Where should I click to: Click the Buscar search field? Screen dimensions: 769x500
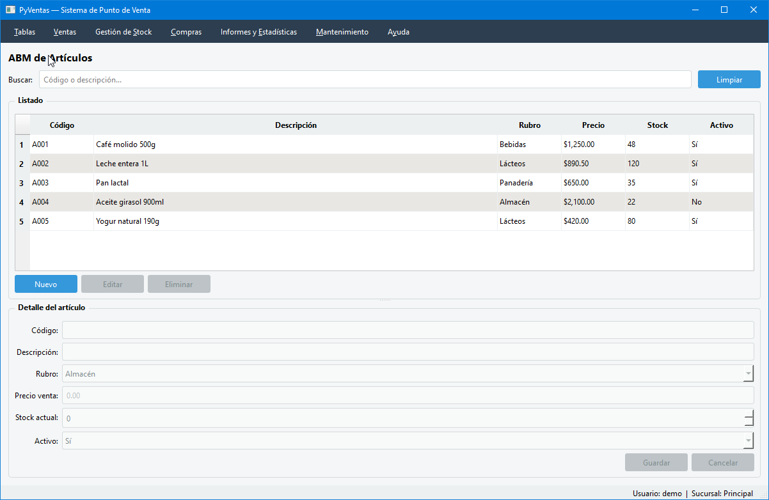click(365, 80)
